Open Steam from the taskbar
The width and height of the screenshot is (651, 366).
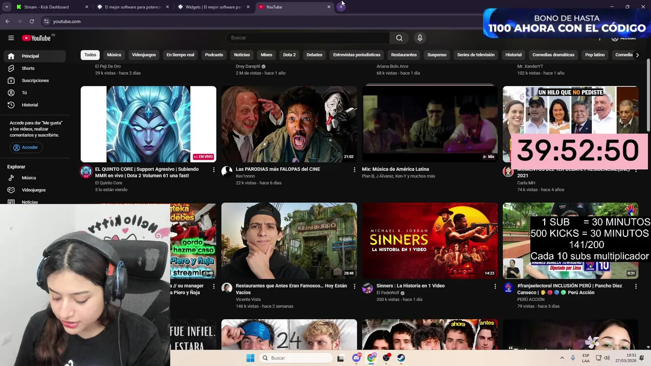(x=401, y=358)
